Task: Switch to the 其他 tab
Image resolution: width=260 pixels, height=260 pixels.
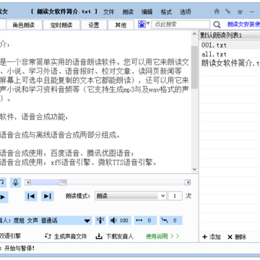Action: (121, 25)
